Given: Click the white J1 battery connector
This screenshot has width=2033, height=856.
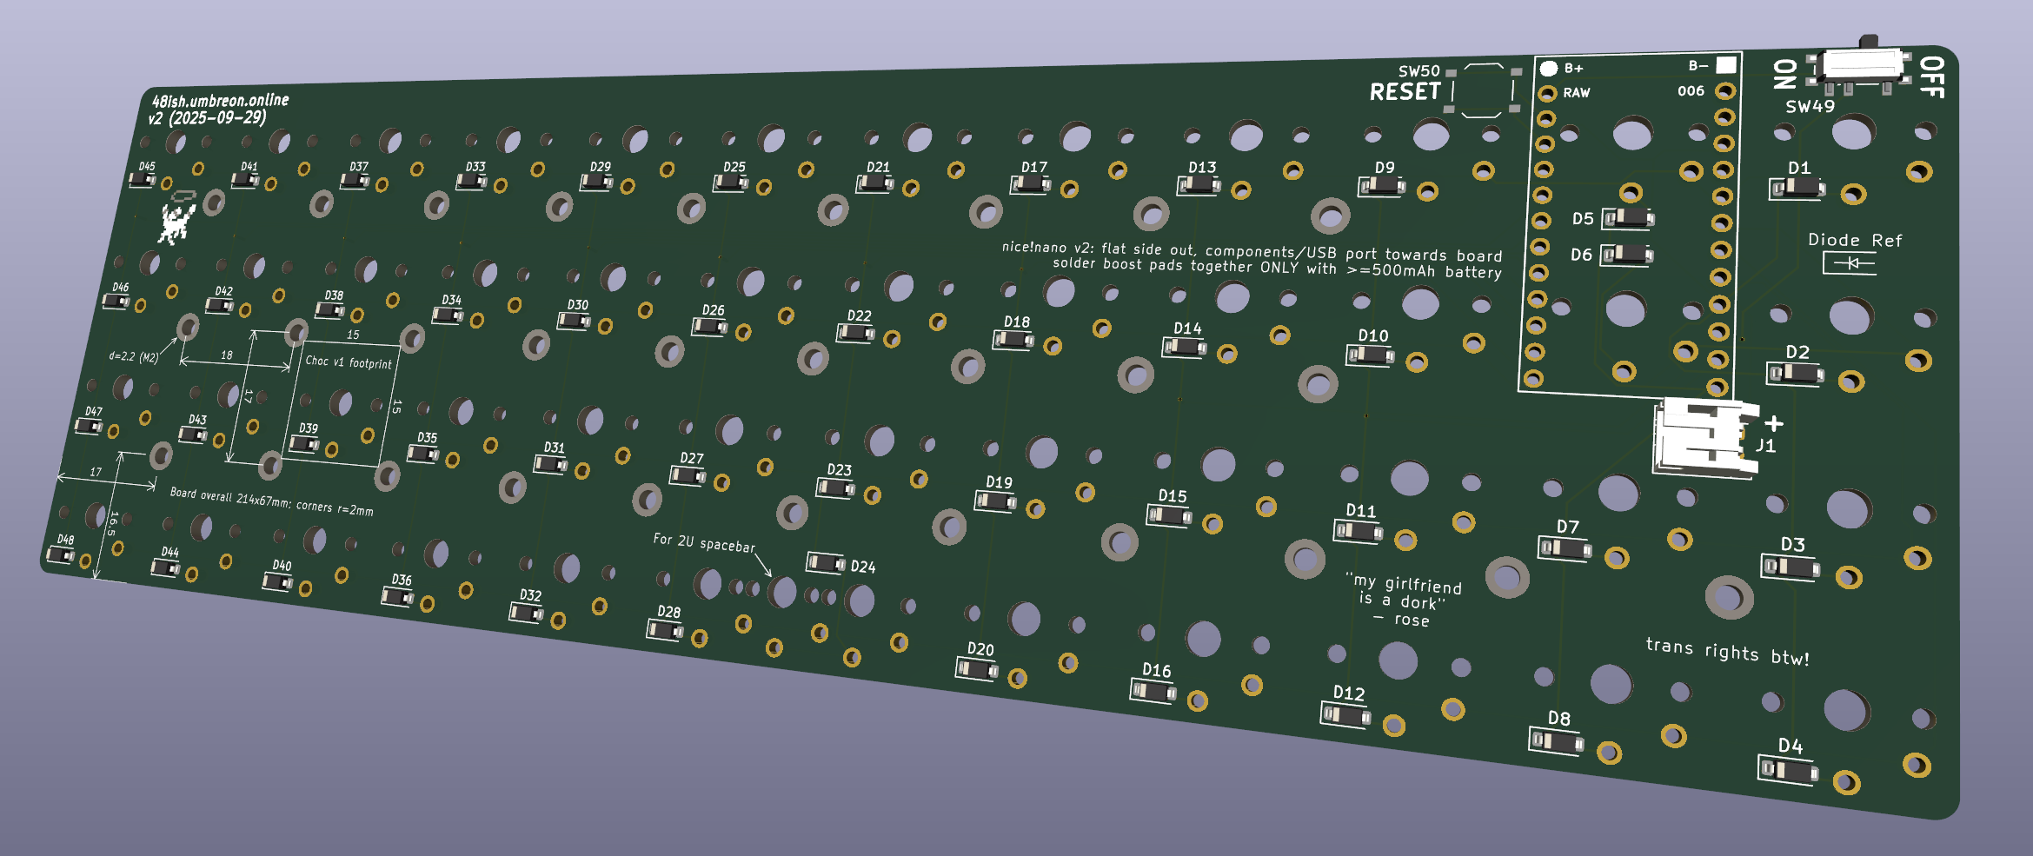Looking at the screenshot, I should click(1702, 439).
